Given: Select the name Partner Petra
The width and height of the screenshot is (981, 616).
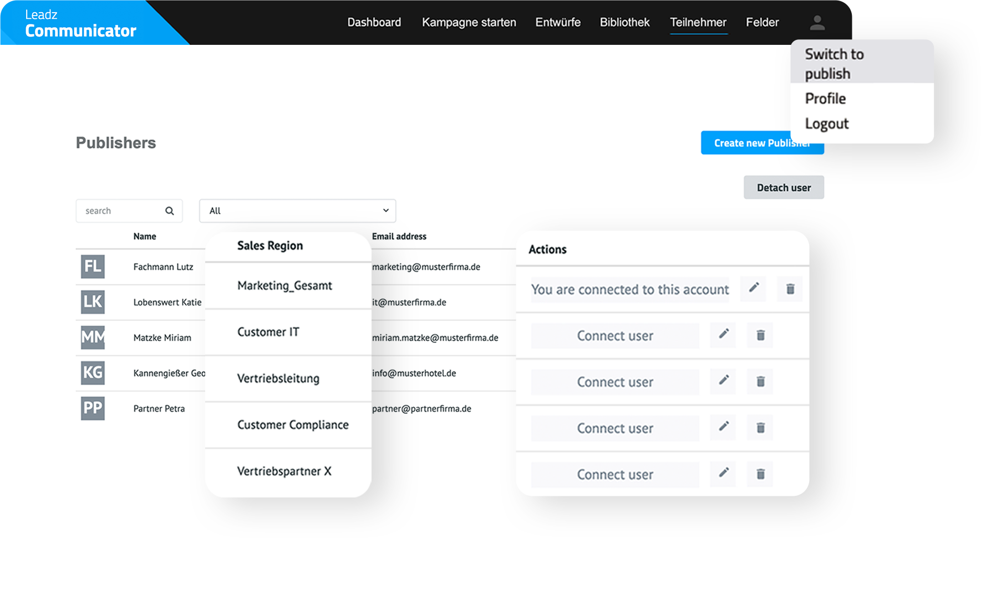Looking at the screenshot, I should 159,409.
